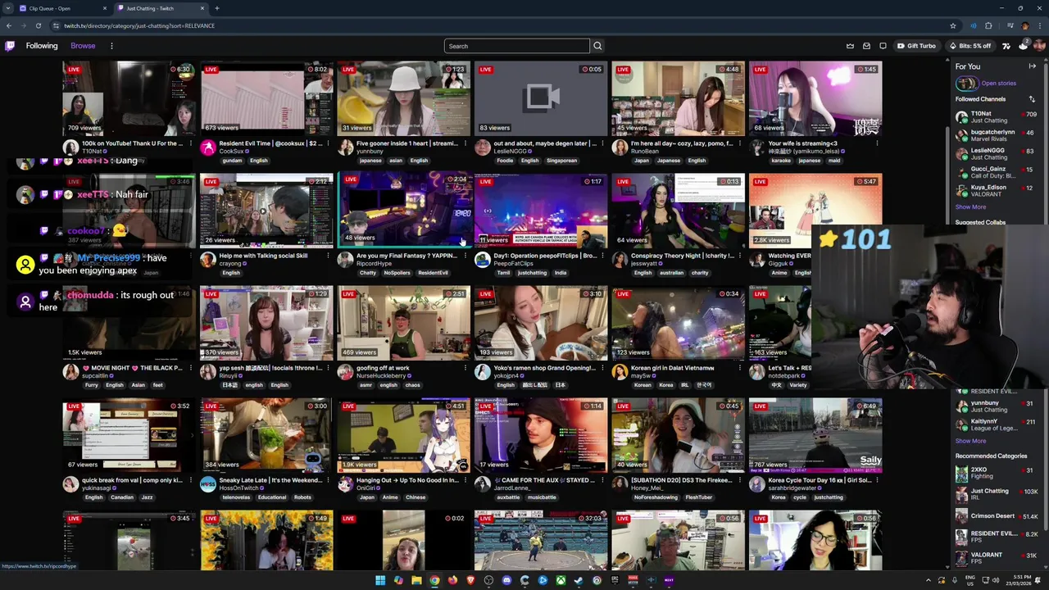The image size is (1049, 590).
Task: Open options for CookSux stream card
Action: [328, 143]
